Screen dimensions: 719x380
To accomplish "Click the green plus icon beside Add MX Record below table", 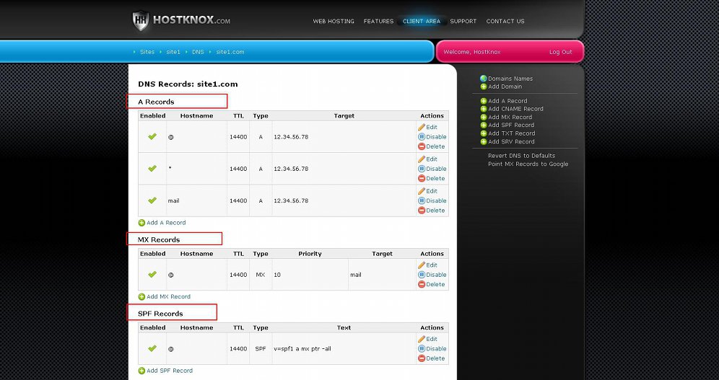I will tap(141, 296).
